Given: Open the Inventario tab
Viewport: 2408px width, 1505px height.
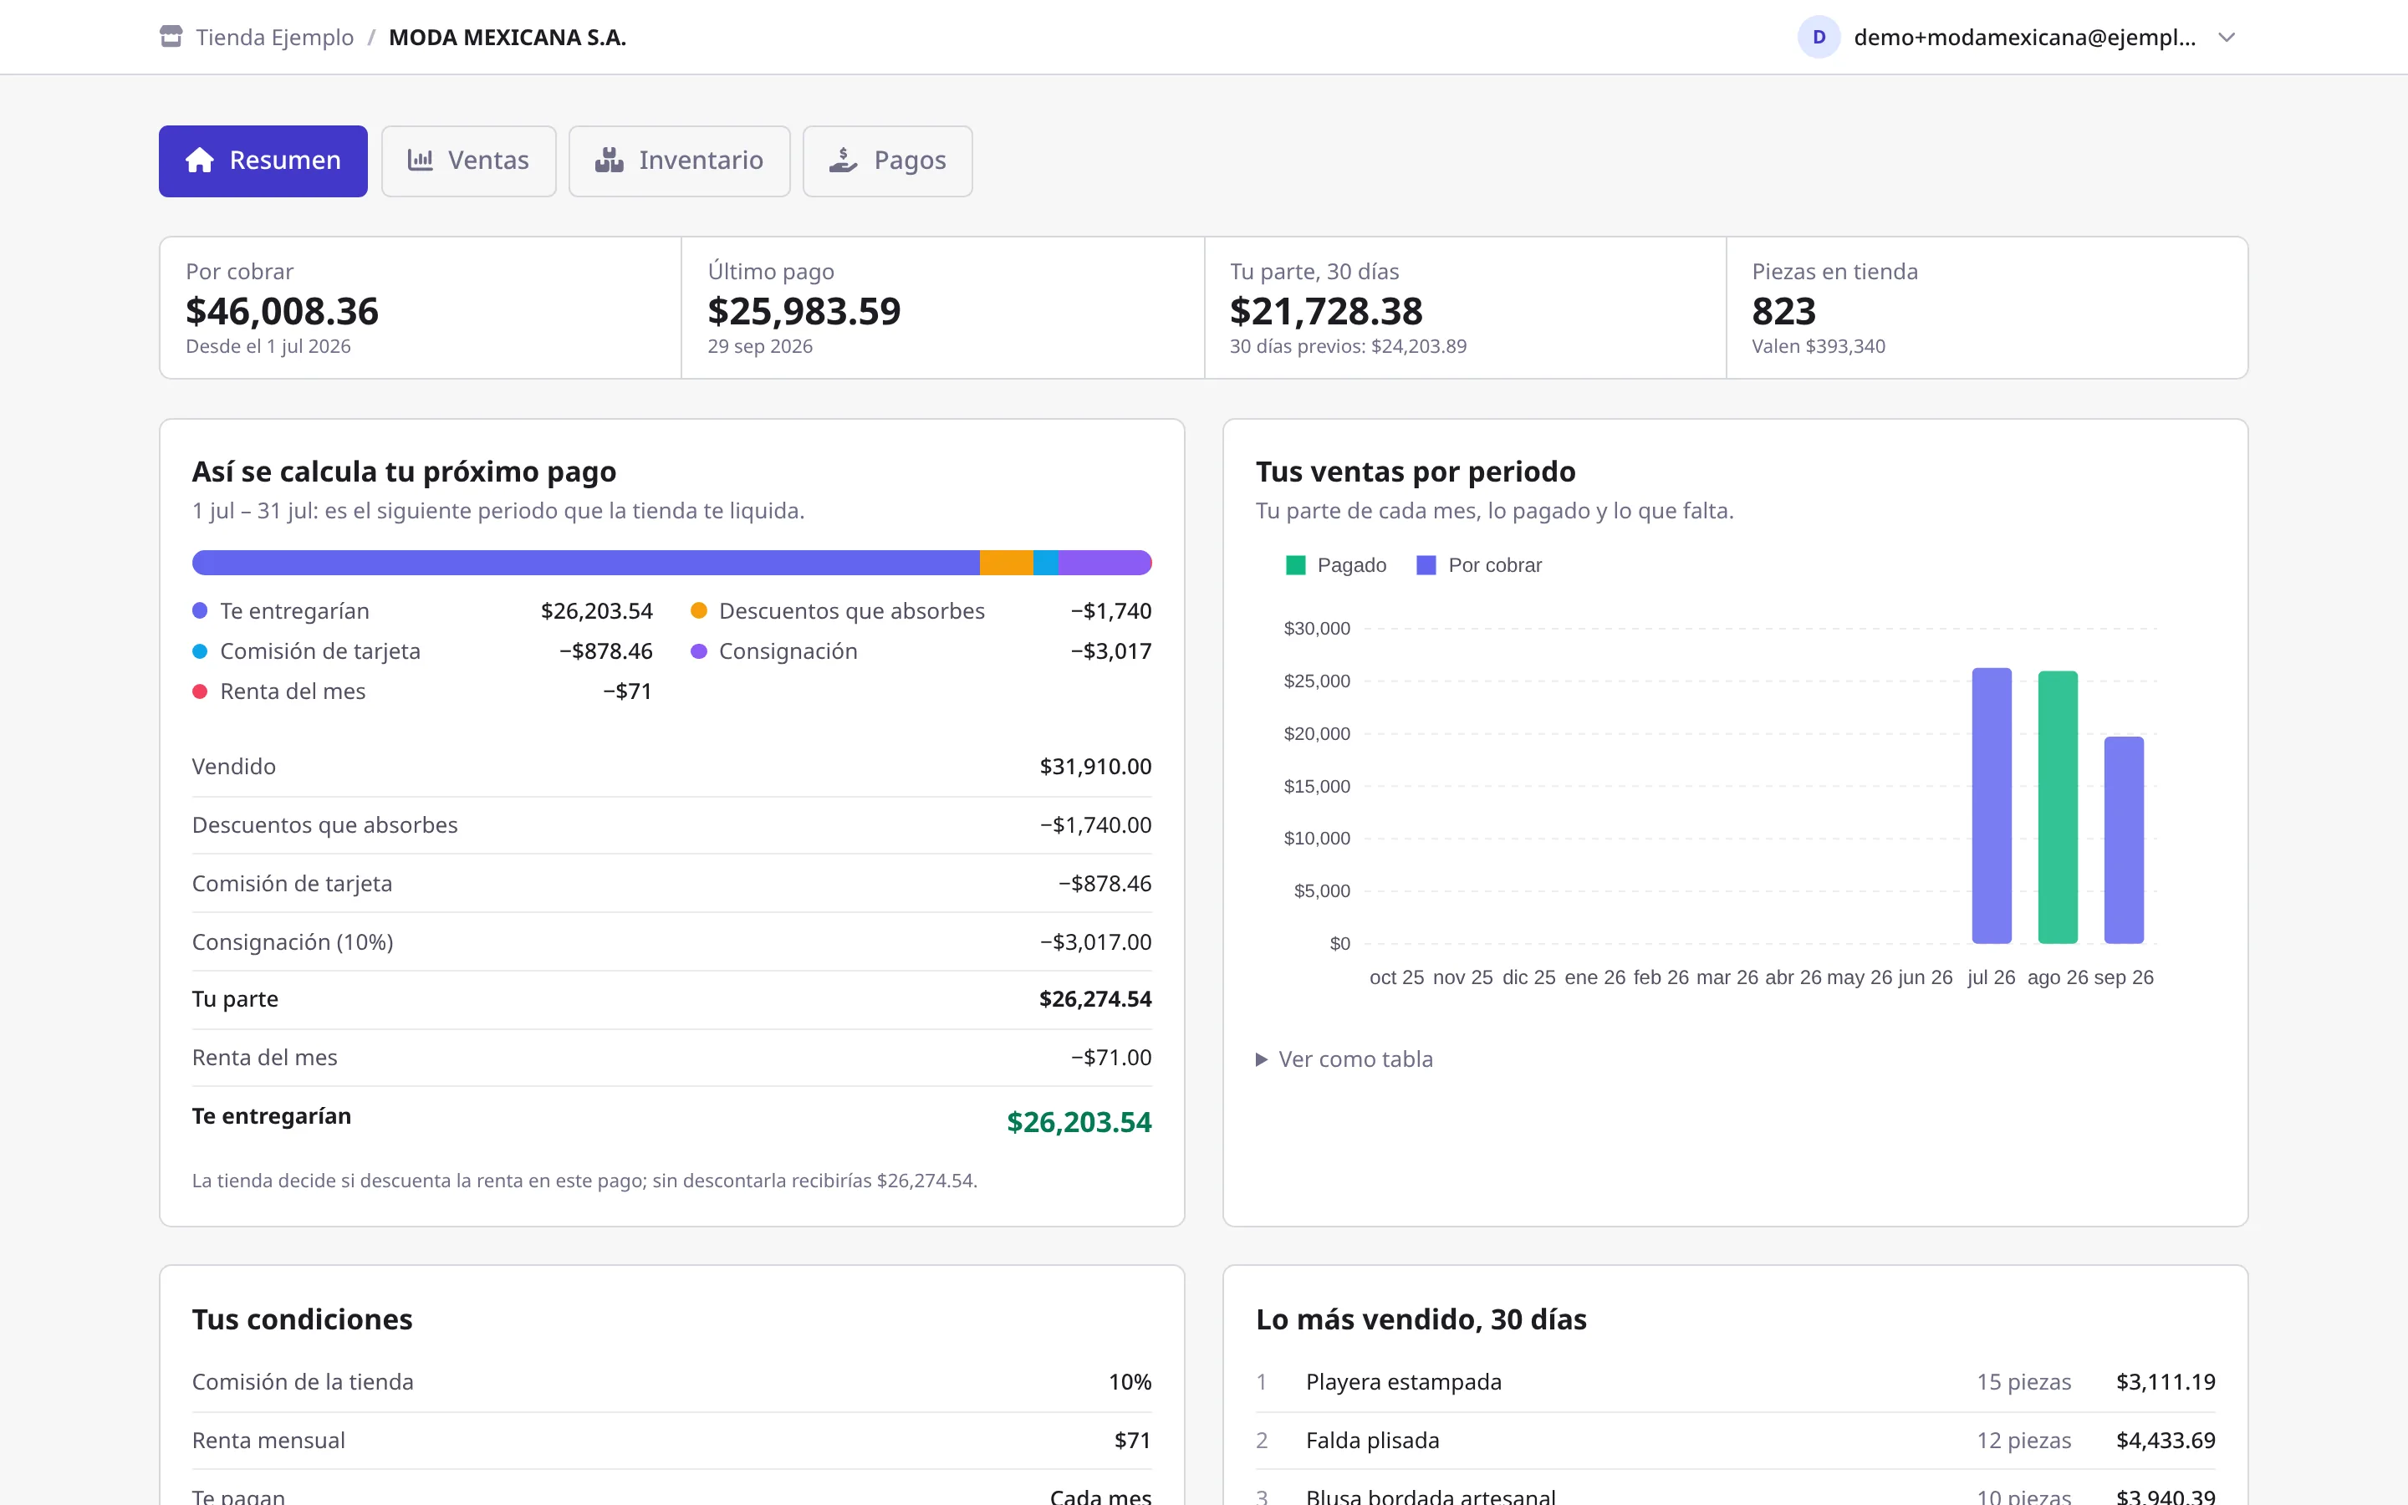Looking at the screenshot, I should 680,161.
